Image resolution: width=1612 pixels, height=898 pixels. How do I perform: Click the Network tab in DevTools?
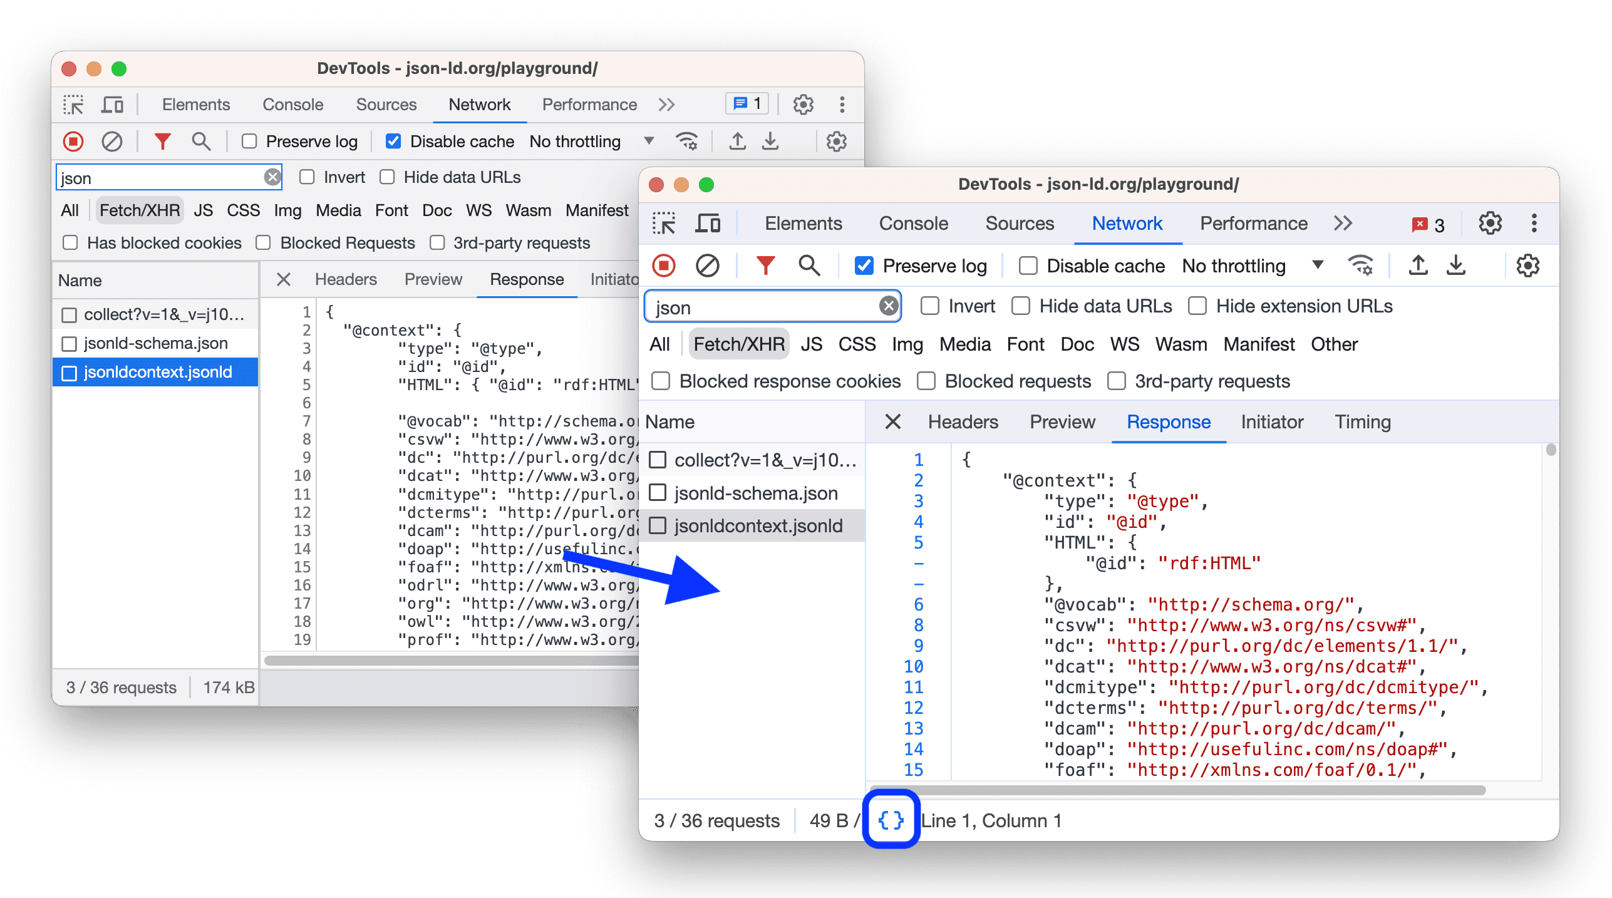click(x=1124, y=224)
